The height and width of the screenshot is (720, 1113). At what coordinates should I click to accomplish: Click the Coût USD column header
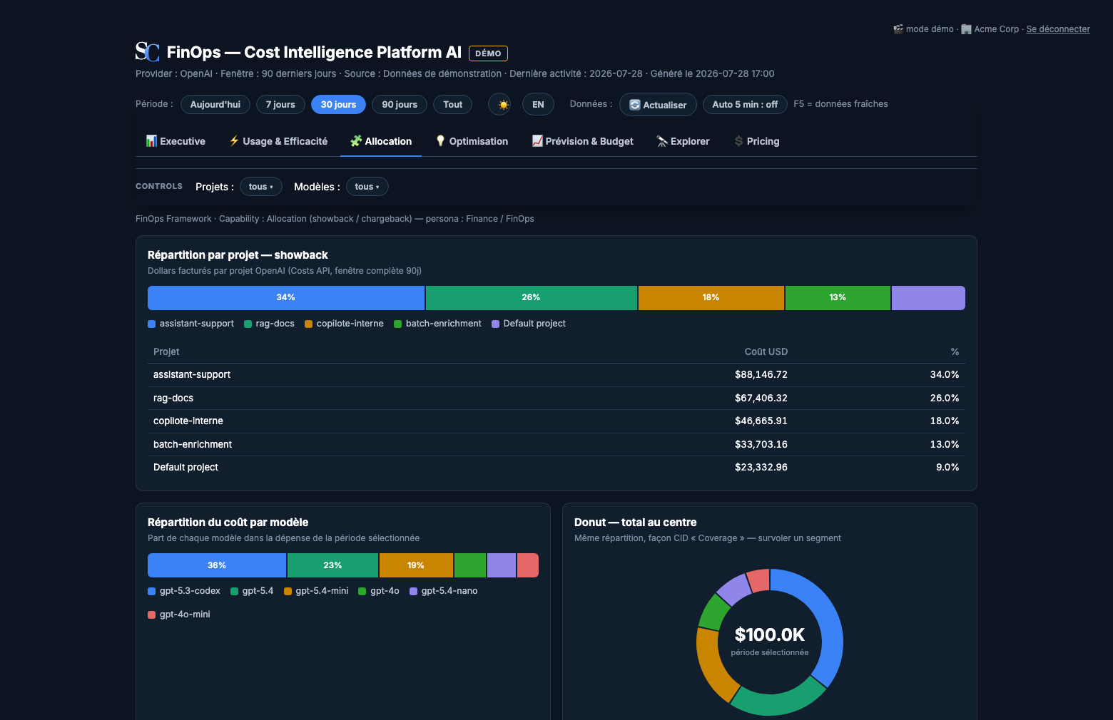766,351
